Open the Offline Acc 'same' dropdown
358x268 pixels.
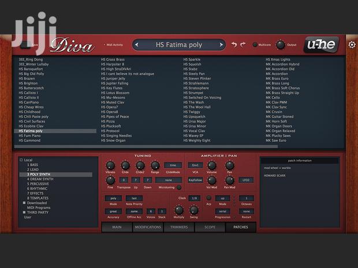click(134, 212)
